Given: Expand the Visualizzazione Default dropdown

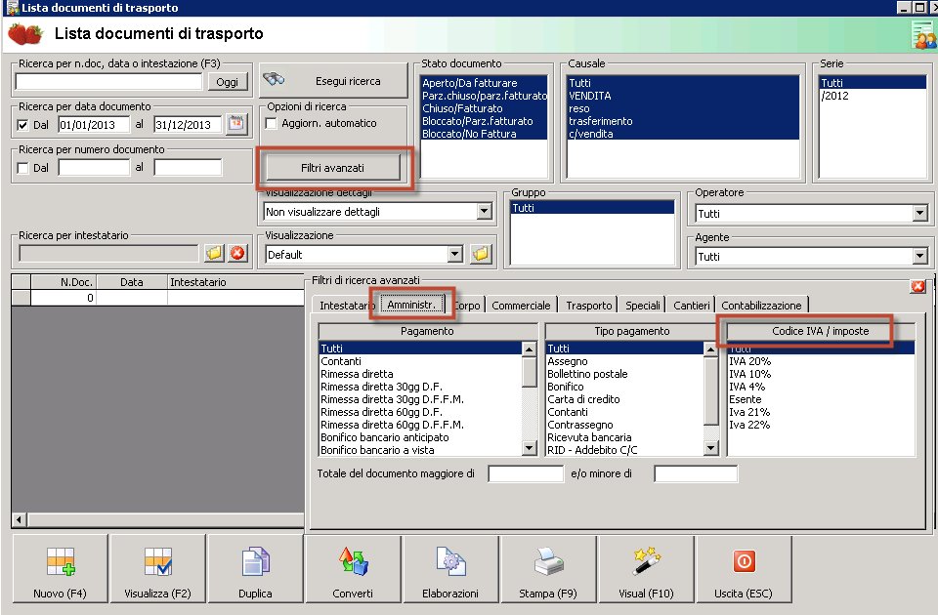Looking at the screenshot, I should pos(455,254).
